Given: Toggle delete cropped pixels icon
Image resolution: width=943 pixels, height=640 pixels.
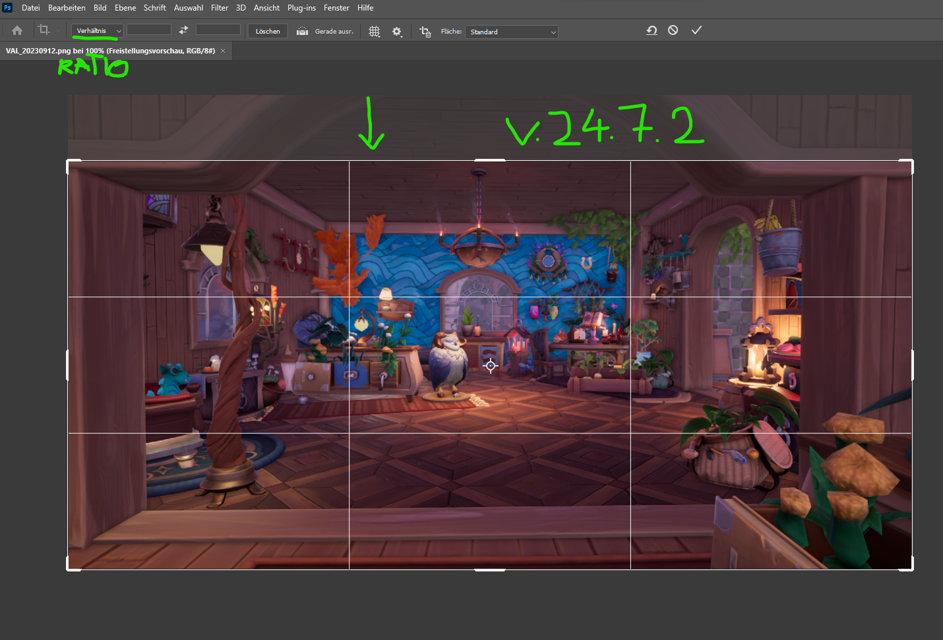Looking at the screenshot, I should [425, 31].
